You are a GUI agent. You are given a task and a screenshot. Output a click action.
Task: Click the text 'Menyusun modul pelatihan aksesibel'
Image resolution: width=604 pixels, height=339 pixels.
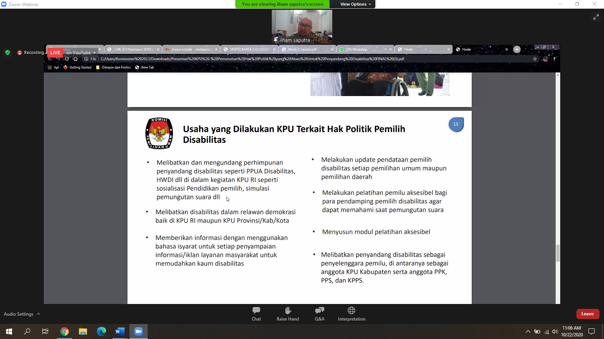376,232
